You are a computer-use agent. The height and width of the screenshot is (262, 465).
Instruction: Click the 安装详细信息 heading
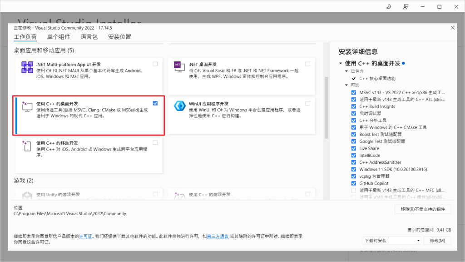(x=358, y=52)
